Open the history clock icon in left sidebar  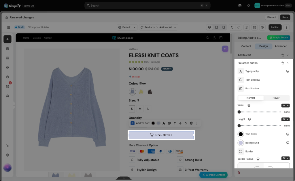(7, 77)
